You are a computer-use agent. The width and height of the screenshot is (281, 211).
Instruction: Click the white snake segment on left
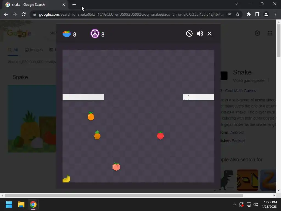click(83, 97)
